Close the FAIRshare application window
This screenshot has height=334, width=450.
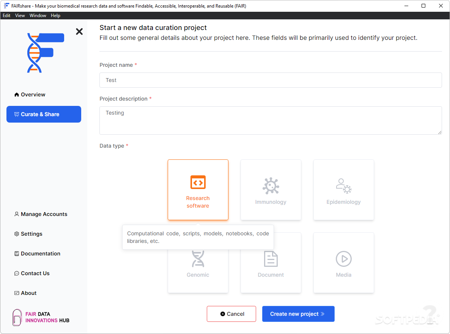(441, 6)
